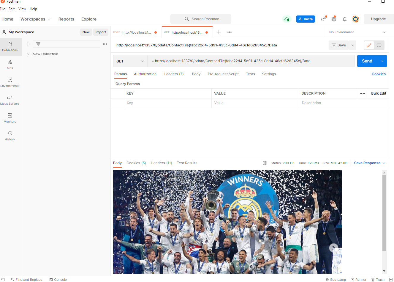Open the Help menu
The width and height of the screenshot is (394, 282).
[33, 9]
